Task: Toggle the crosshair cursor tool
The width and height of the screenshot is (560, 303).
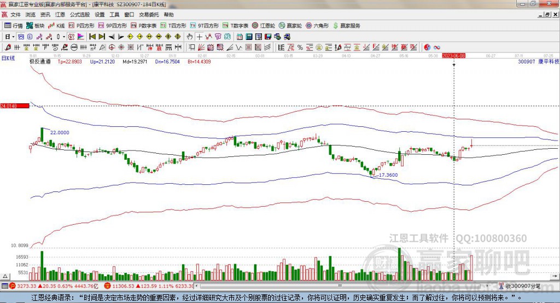Action: (x=199, y=37)
